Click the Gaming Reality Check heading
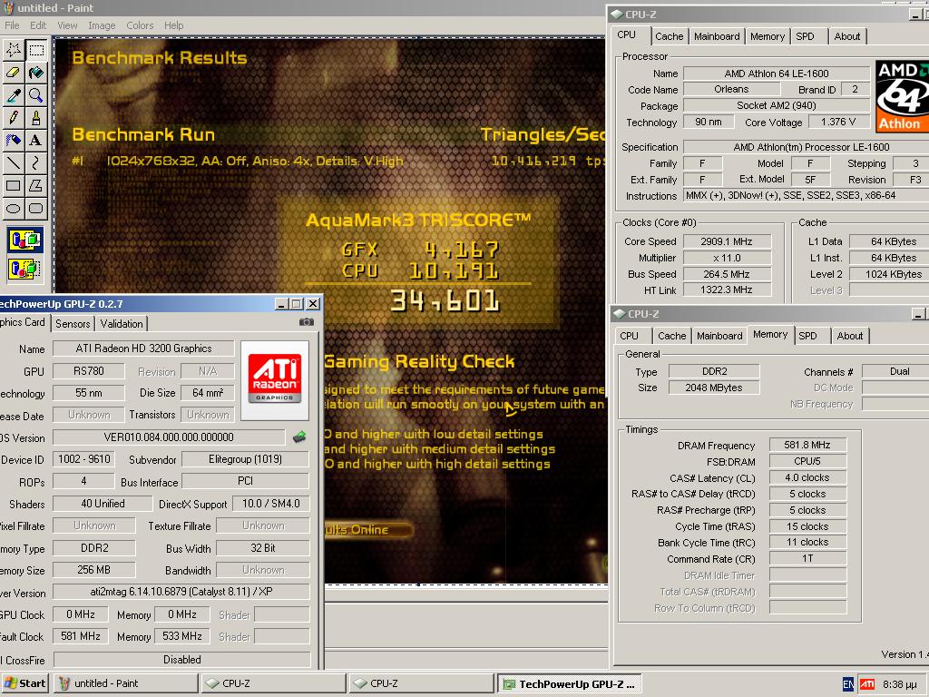 point(419,361)
